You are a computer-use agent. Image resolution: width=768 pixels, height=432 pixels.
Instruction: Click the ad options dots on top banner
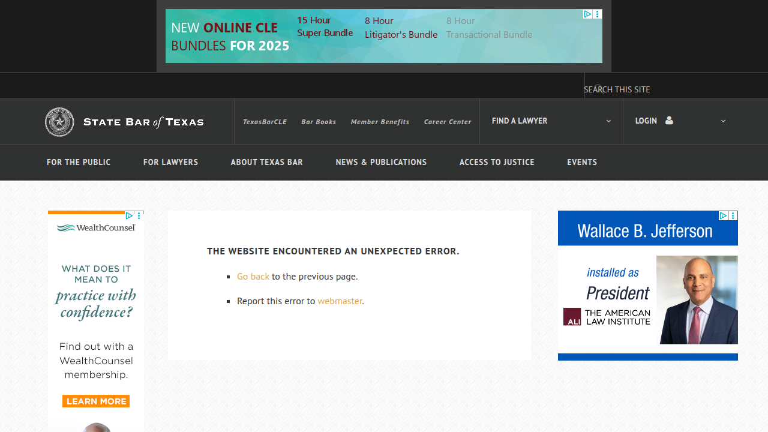point(598,14)
